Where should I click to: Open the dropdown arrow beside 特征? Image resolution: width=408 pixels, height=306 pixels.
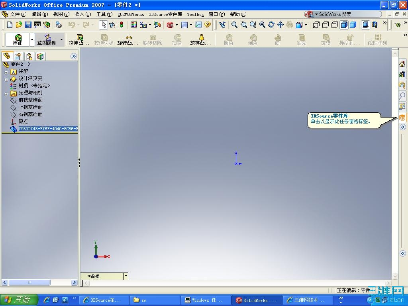click(x=32, y=39)
